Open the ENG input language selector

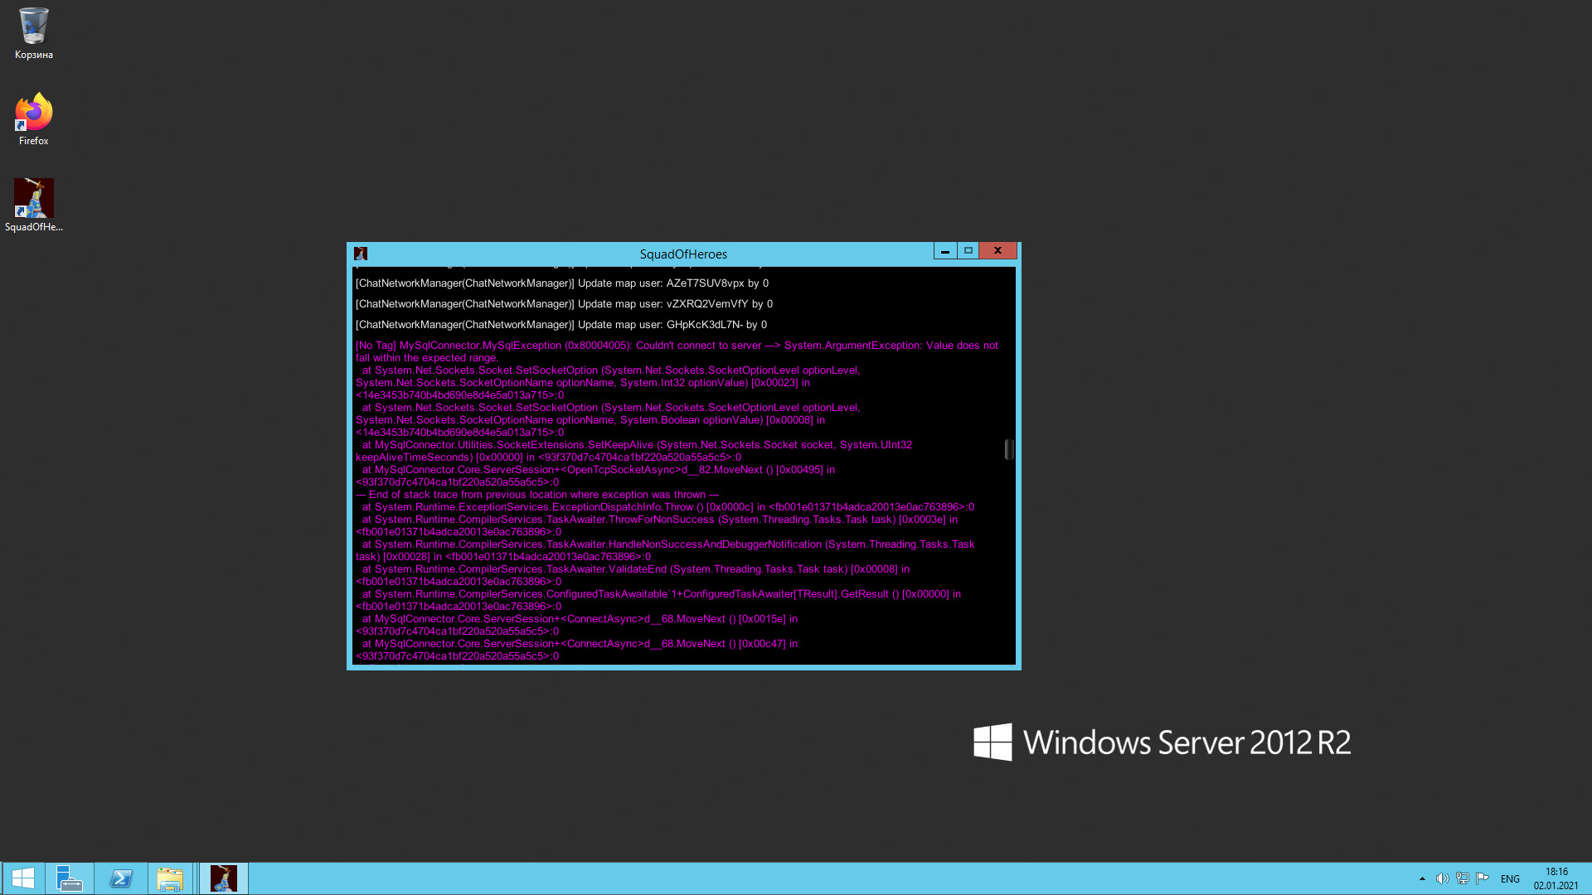(1510, 878)
